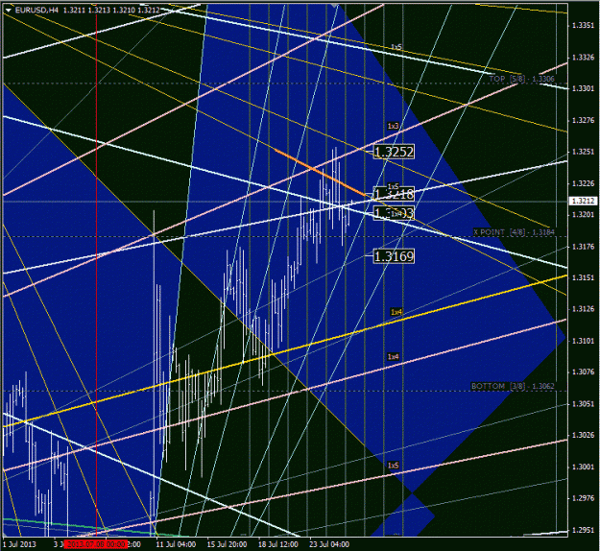This screenshot has height=551, width=600.
Task: Click the 1.2976 price scale value
Action: [x=583, y=498]
